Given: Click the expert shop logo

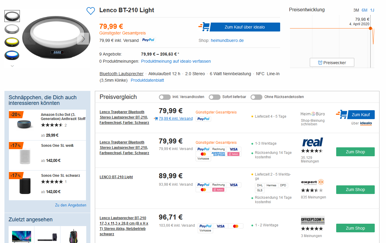Looking at the screenshot, I should [x=312, y=182].
